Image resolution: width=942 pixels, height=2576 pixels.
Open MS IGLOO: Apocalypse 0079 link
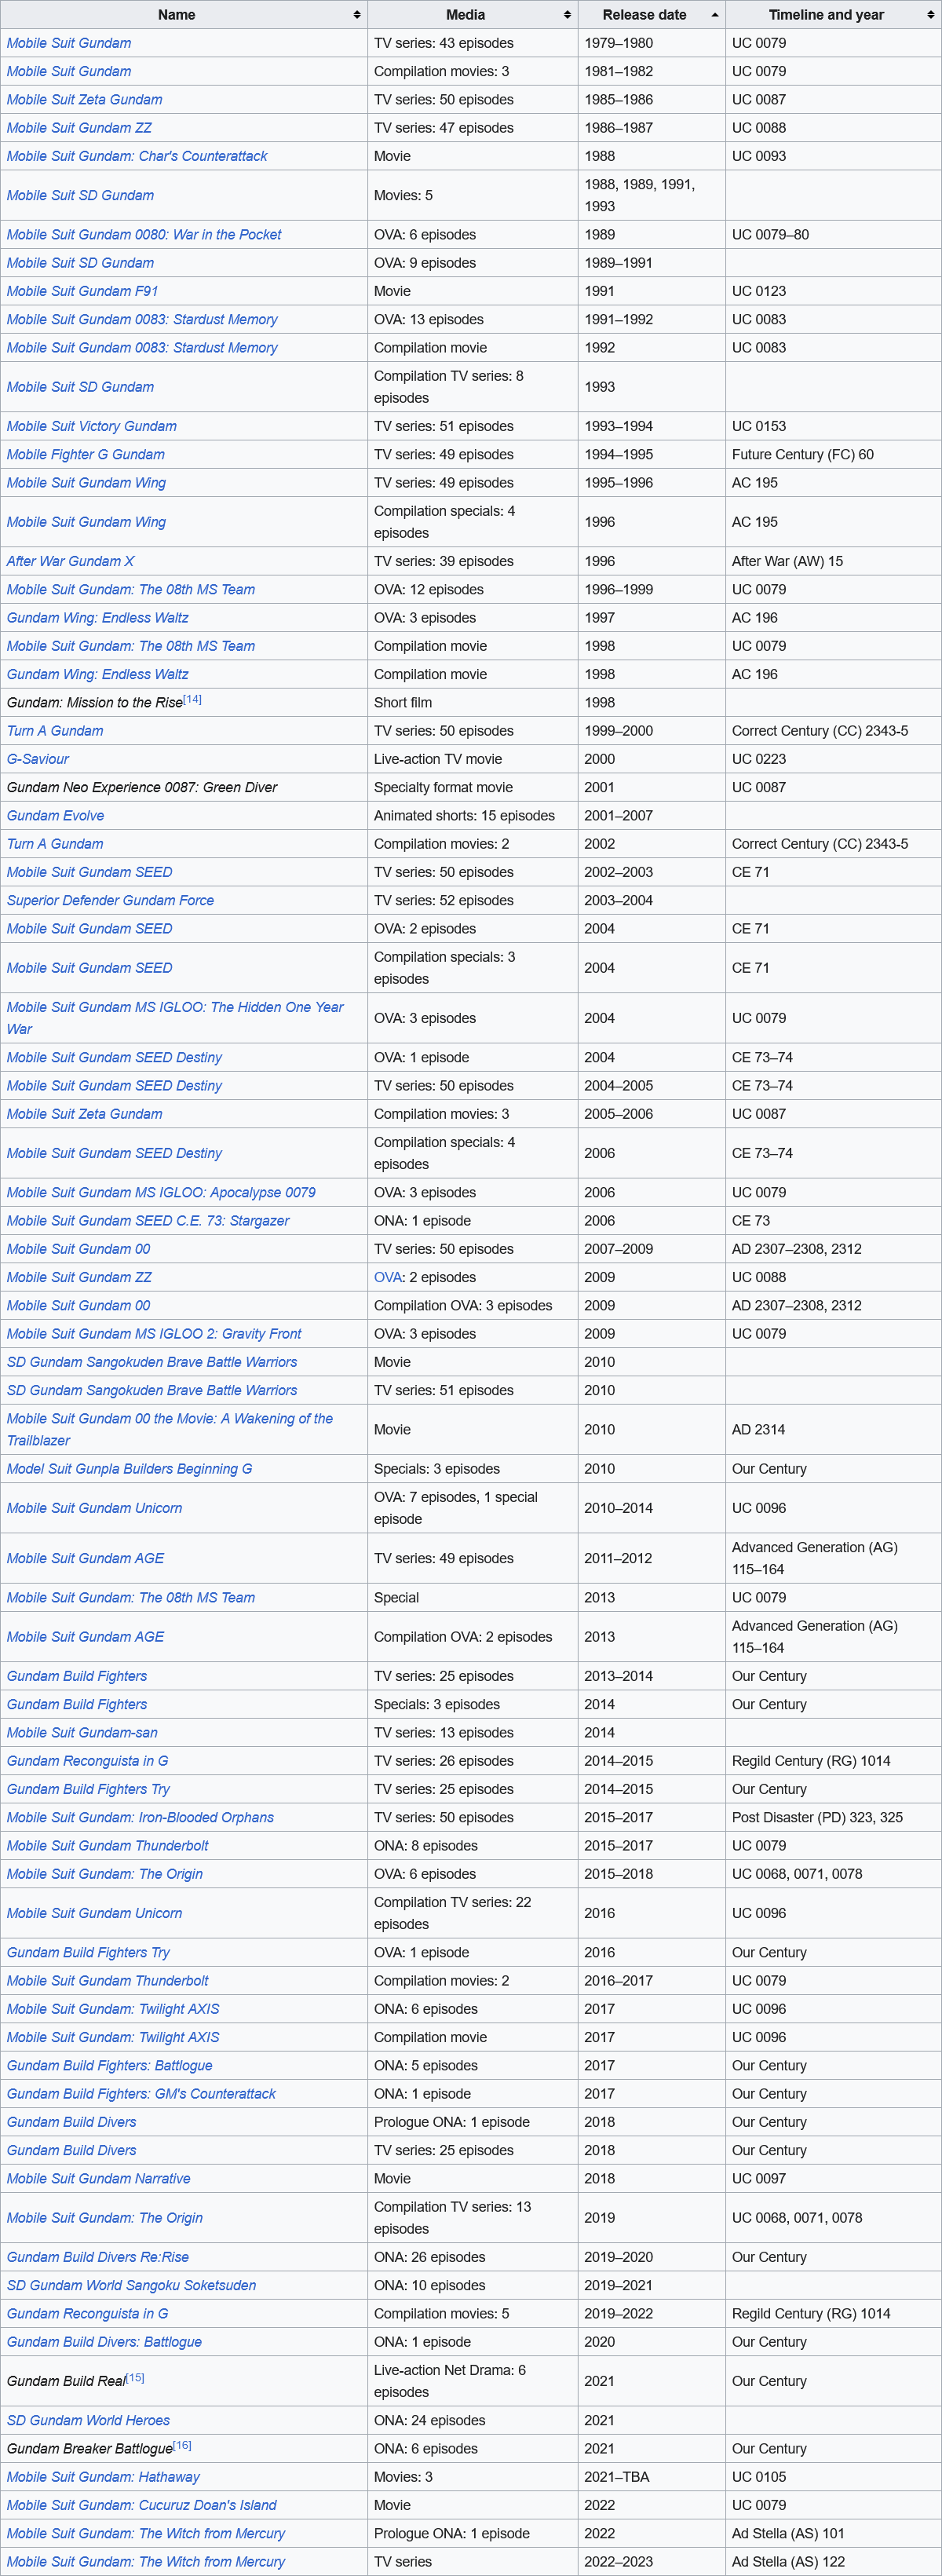click(161, 1193)
